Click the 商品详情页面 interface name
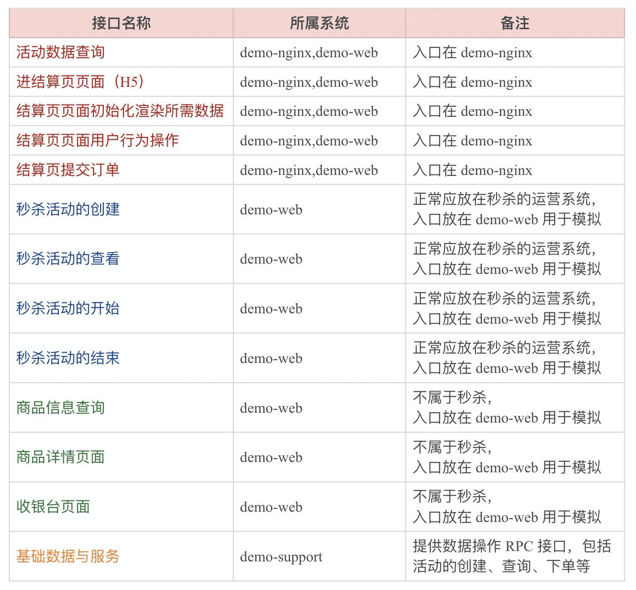Screen dimensions: 636x590 tap(61, 457)
